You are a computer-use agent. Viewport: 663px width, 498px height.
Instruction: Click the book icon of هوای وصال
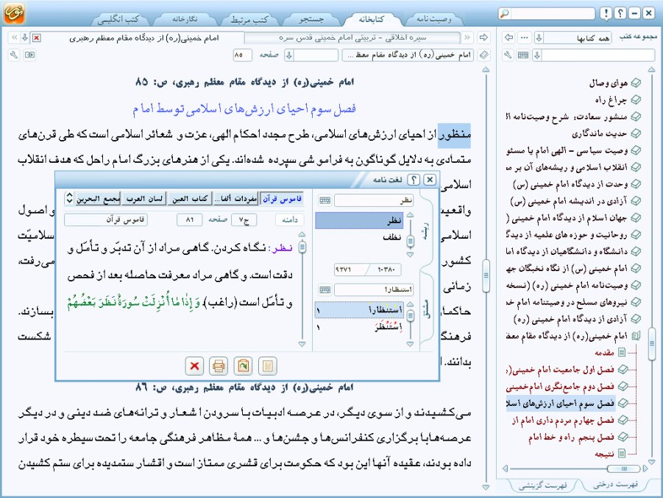[x=636, y=83]
